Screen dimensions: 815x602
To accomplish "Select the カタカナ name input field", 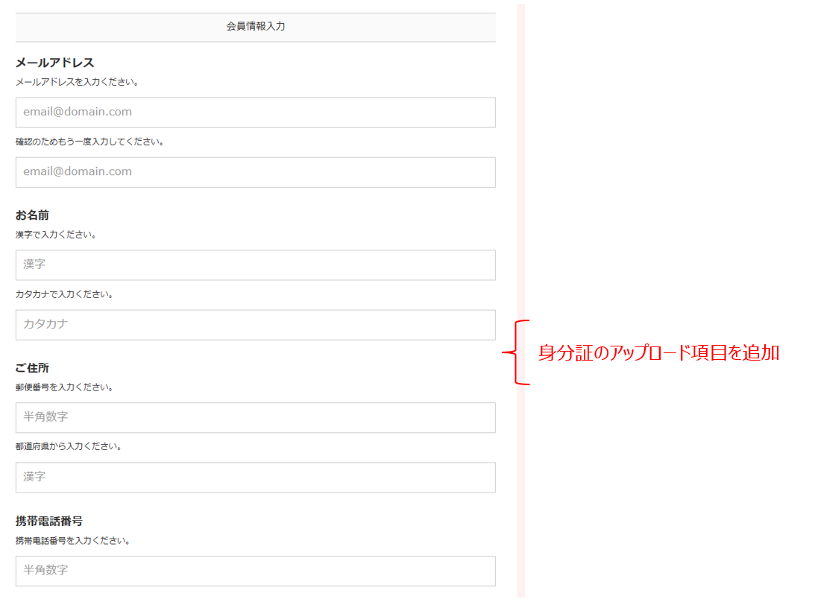I will (255, 325).
